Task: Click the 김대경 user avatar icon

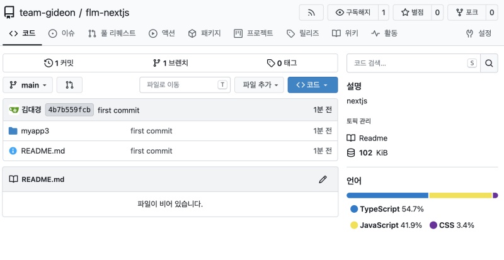Action: 14,110
